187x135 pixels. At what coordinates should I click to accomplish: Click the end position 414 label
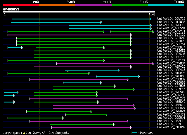151,14
